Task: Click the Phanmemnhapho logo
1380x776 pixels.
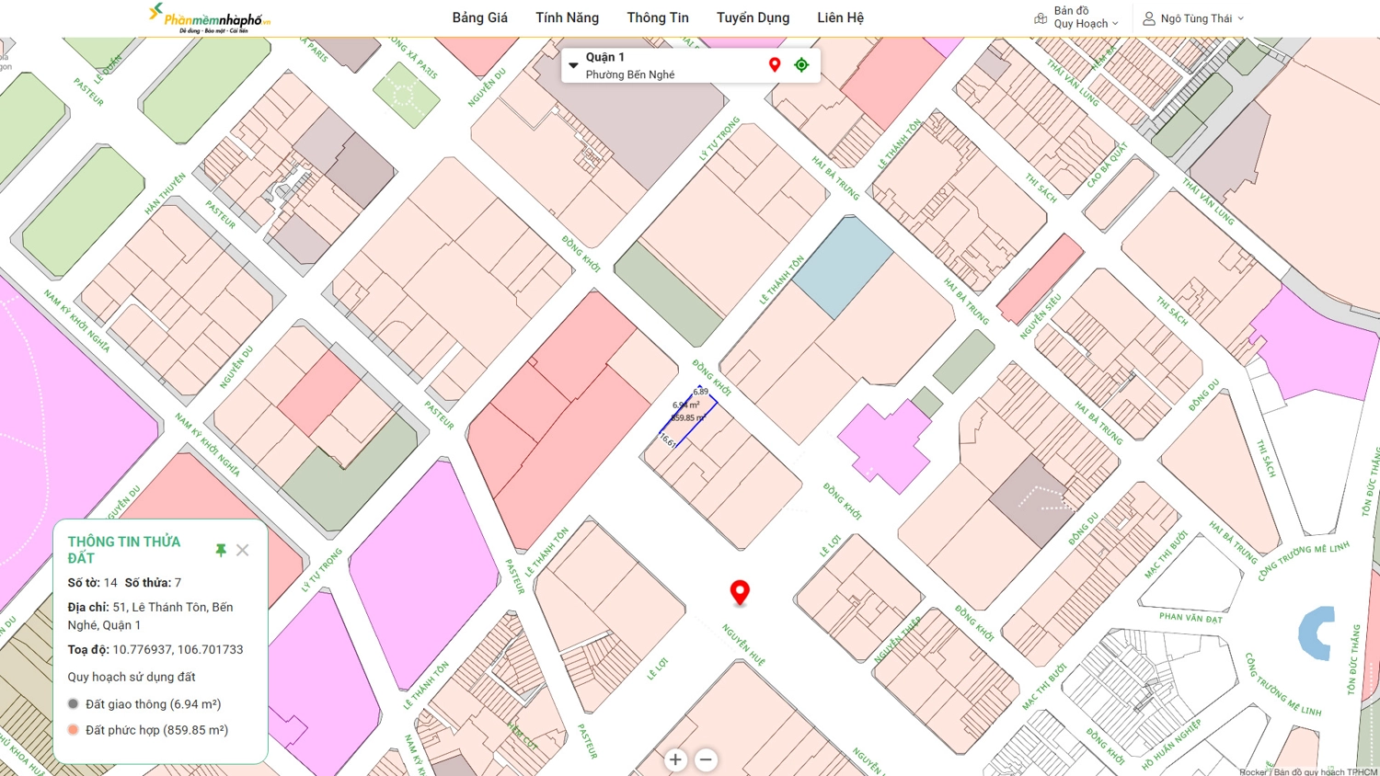Action: 210,18
